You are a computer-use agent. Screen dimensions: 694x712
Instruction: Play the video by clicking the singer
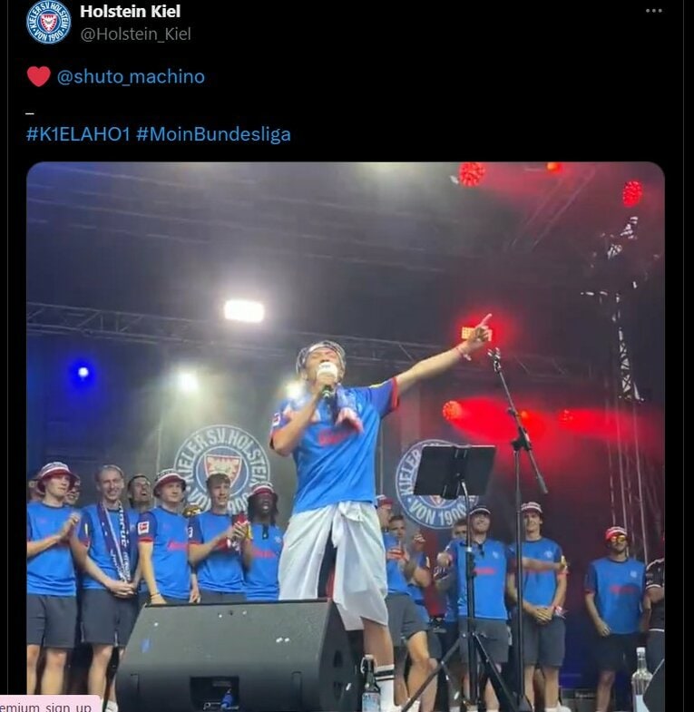[336, 472]
